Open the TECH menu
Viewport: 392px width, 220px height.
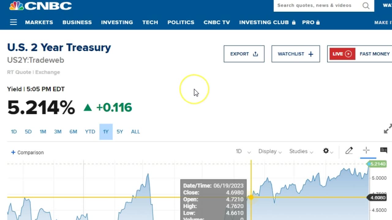click(150, 22)
